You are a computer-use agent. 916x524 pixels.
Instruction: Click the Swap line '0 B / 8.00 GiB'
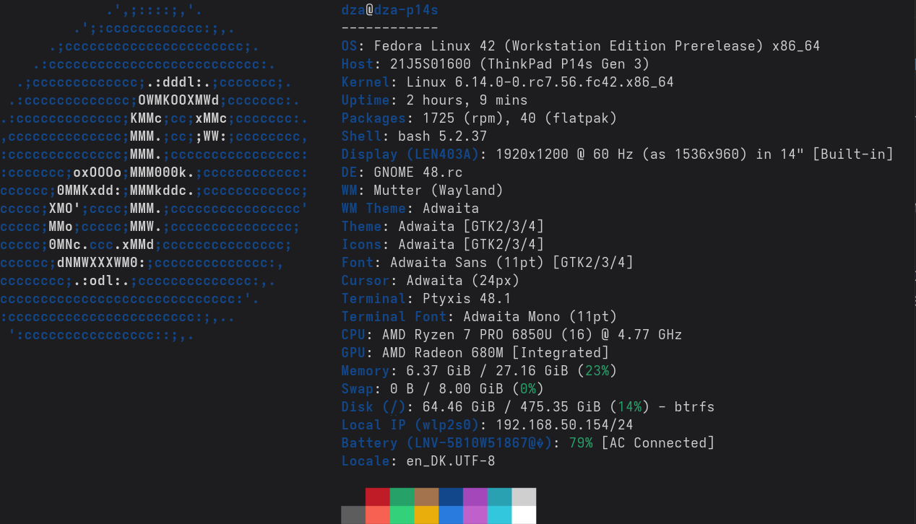pyautogui.click(x=443, y=389)
